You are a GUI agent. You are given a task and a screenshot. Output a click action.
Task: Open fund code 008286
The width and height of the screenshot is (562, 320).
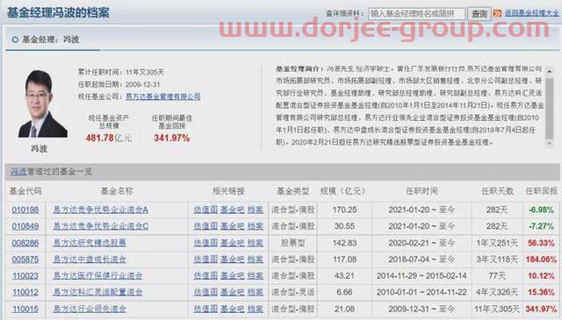[x=25, y=243]
